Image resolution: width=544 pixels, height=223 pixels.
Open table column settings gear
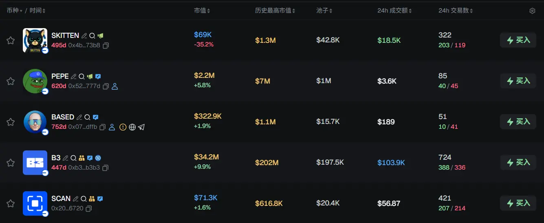pos(532,11)
